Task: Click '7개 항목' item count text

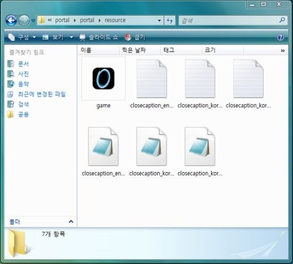Action: click(x=53, y=234)
